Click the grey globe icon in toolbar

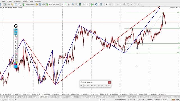tap(44, 4)
